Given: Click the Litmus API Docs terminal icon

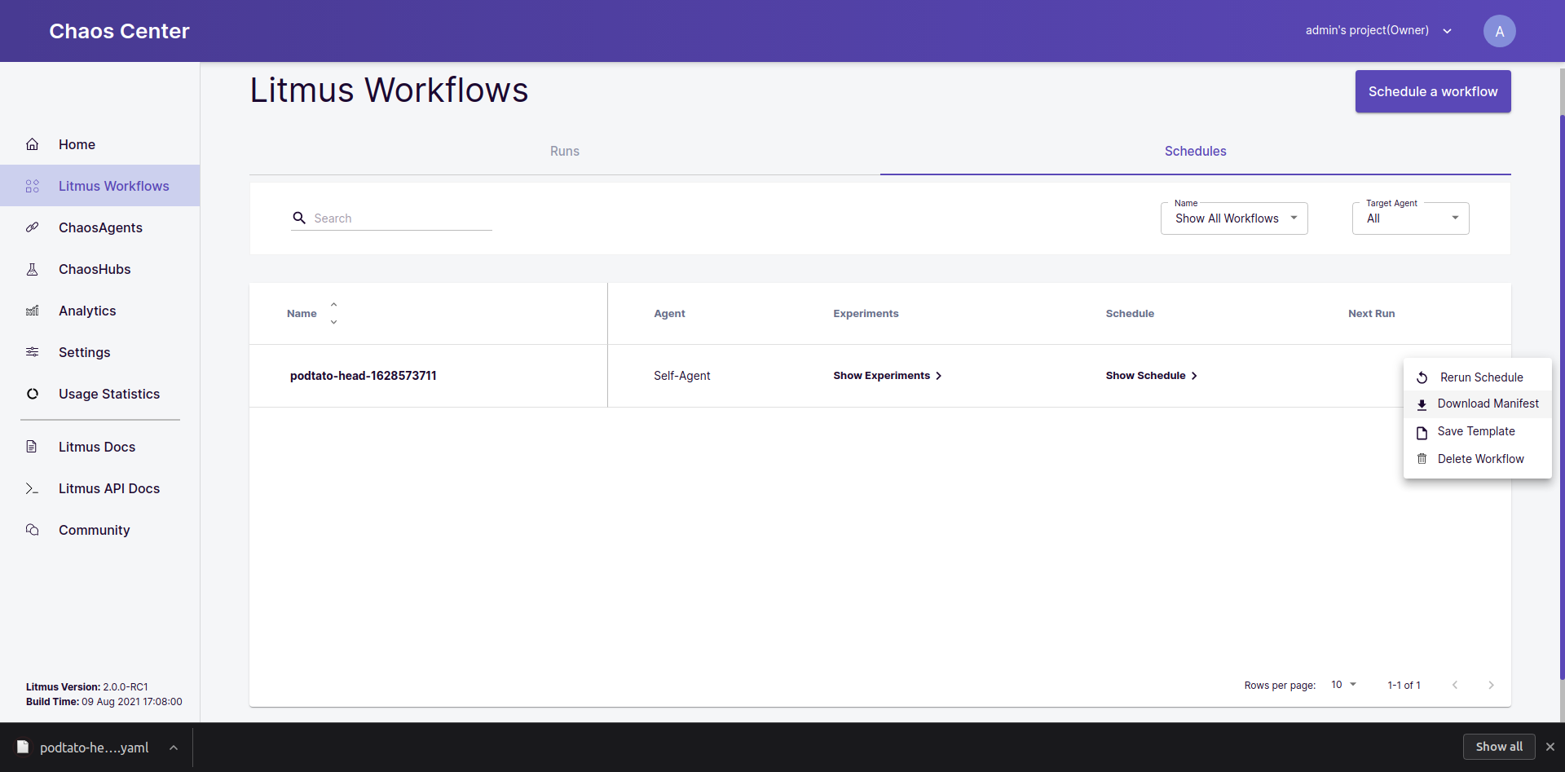Looking at the screenshot, I should coord(33,488).
